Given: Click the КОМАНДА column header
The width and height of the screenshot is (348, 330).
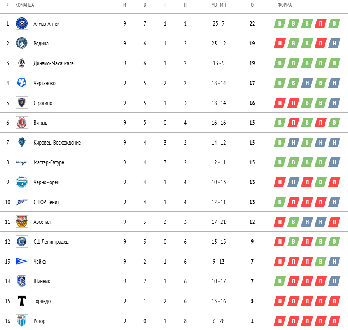Looking at the screenshot, I should tap(24, 5).
